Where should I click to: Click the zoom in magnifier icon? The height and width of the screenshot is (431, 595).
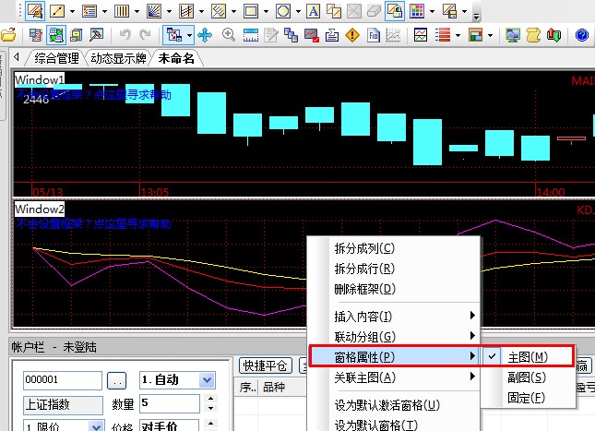(229, 35)
